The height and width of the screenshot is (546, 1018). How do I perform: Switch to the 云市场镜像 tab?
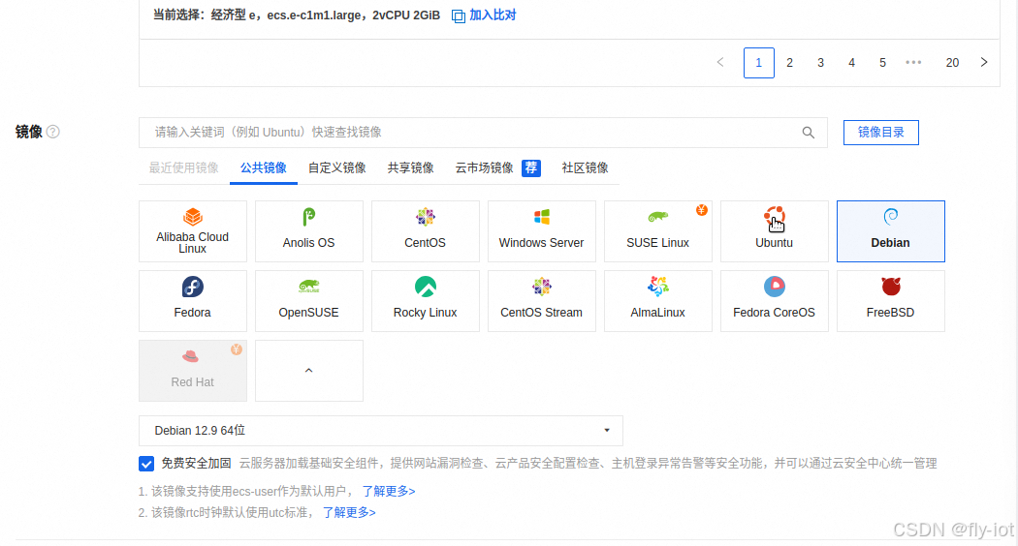pos(485,167)
